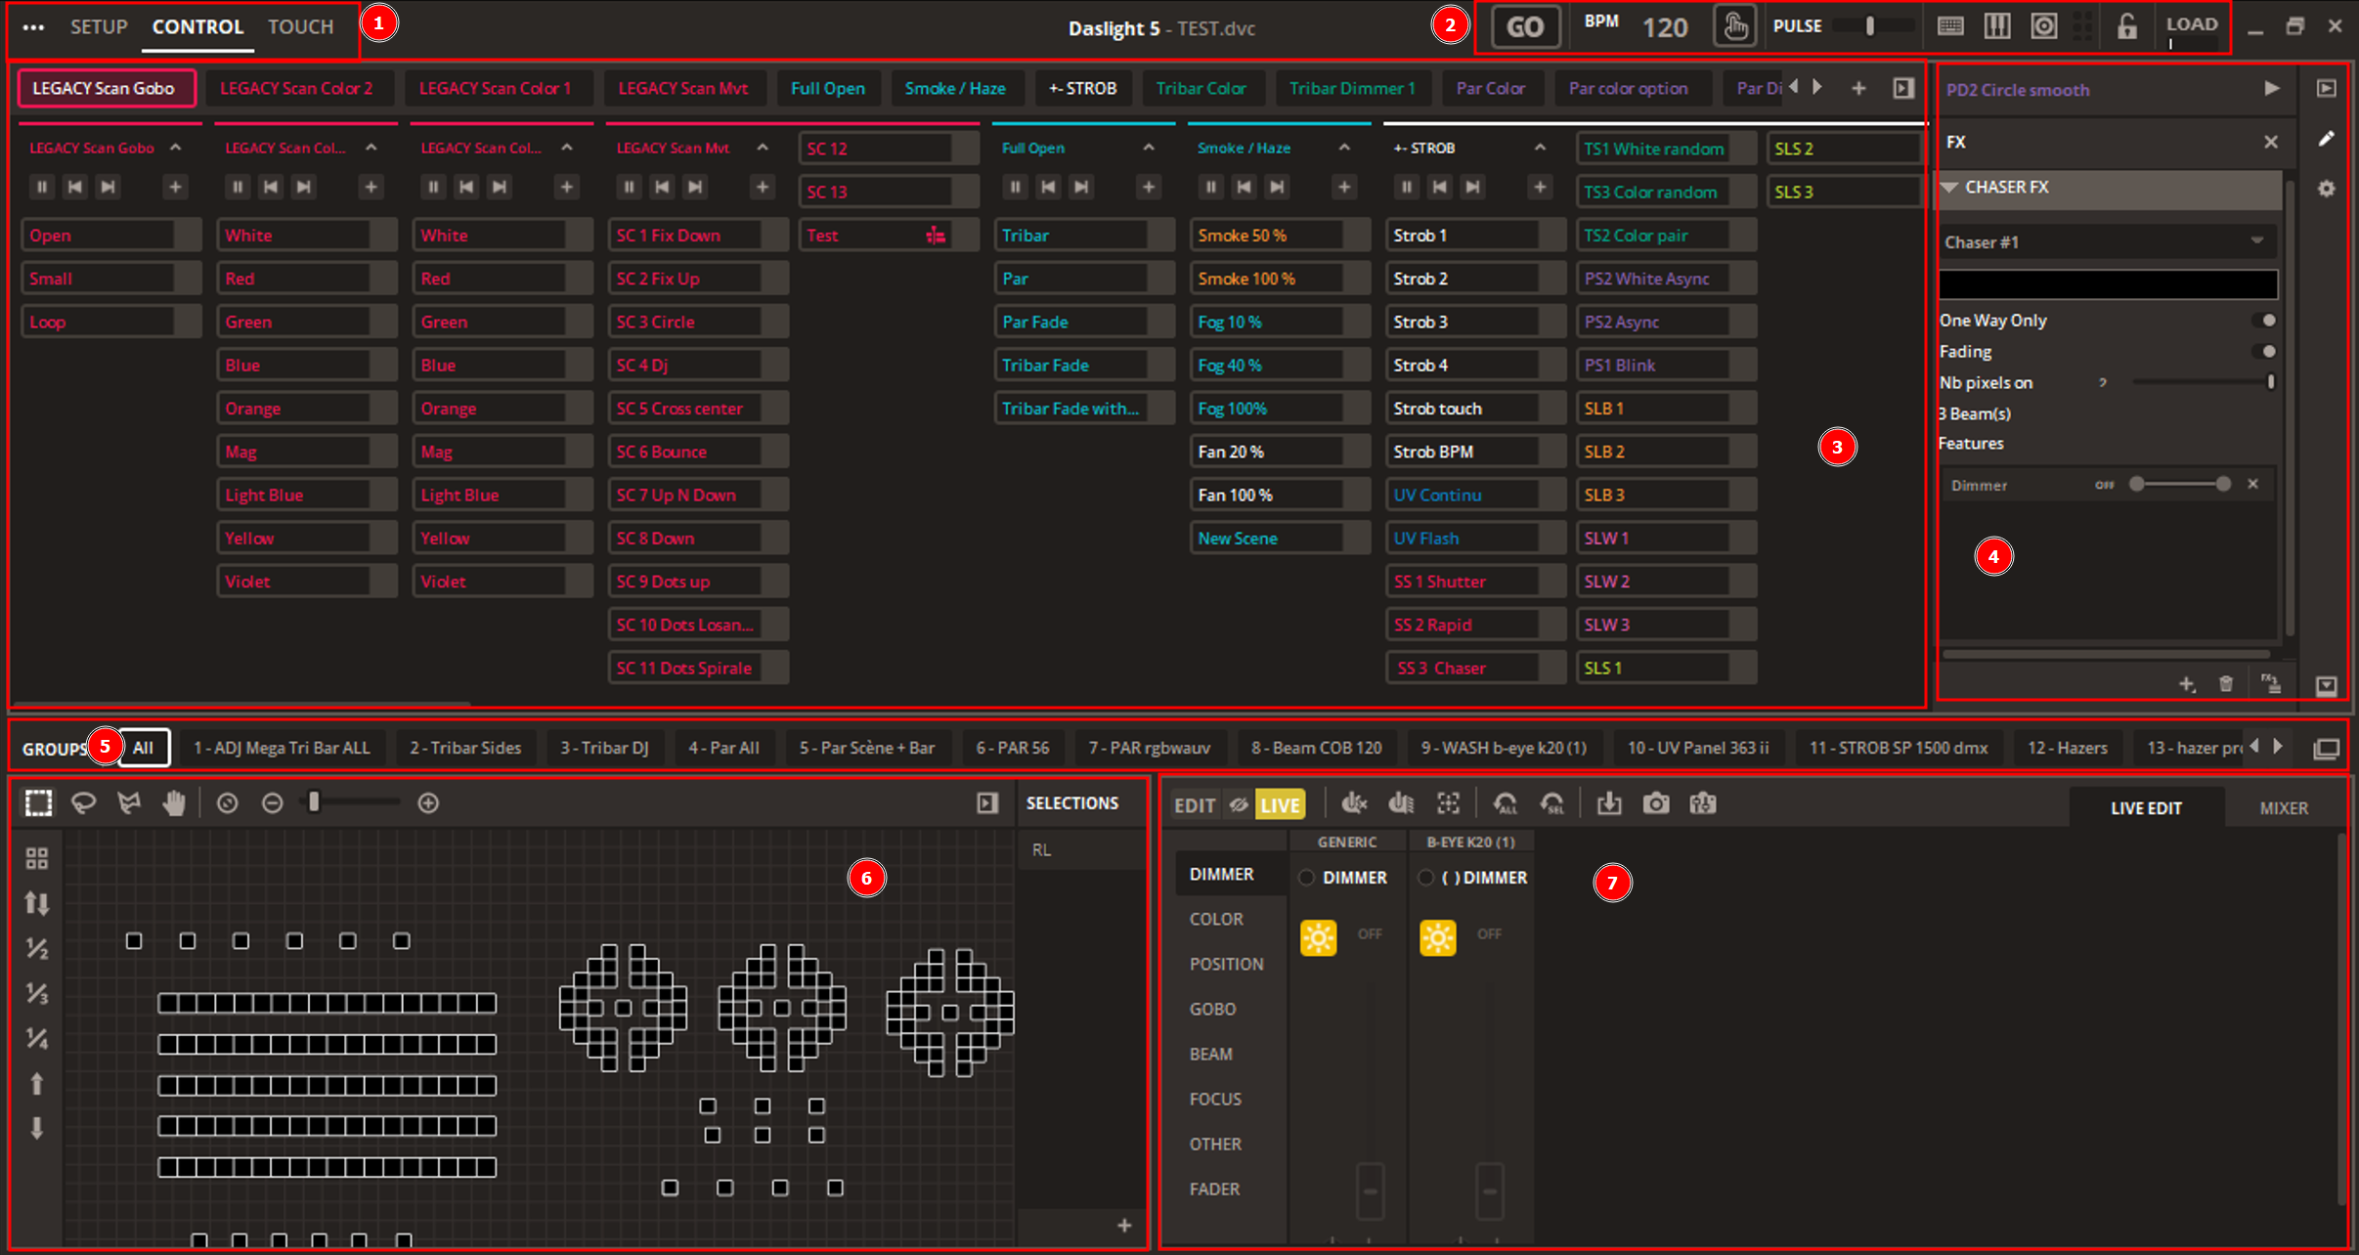
Task: Collapse the CHASER FX section
Action: (1950, 187)
